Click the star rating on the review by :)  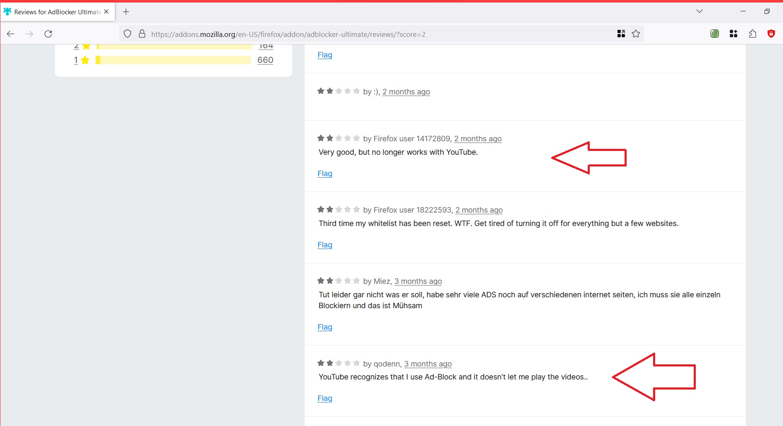pyautogui.click(x=339, y=91)
